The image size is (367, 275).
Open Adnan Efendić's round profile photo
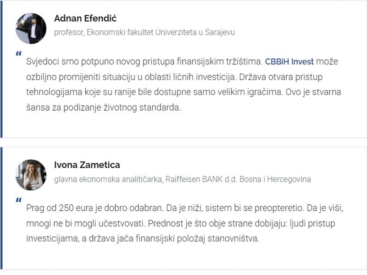(31, 28)
